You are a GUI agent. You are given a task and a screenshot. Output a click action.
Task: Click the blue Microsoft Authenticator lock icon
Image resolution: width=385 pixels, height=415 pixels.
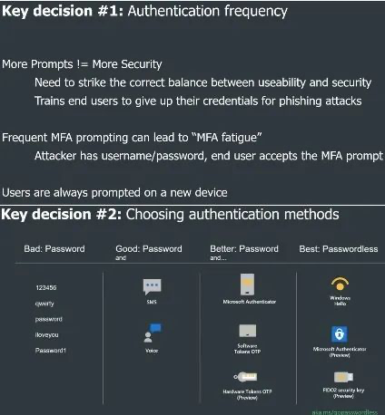(x=340, y=334)
